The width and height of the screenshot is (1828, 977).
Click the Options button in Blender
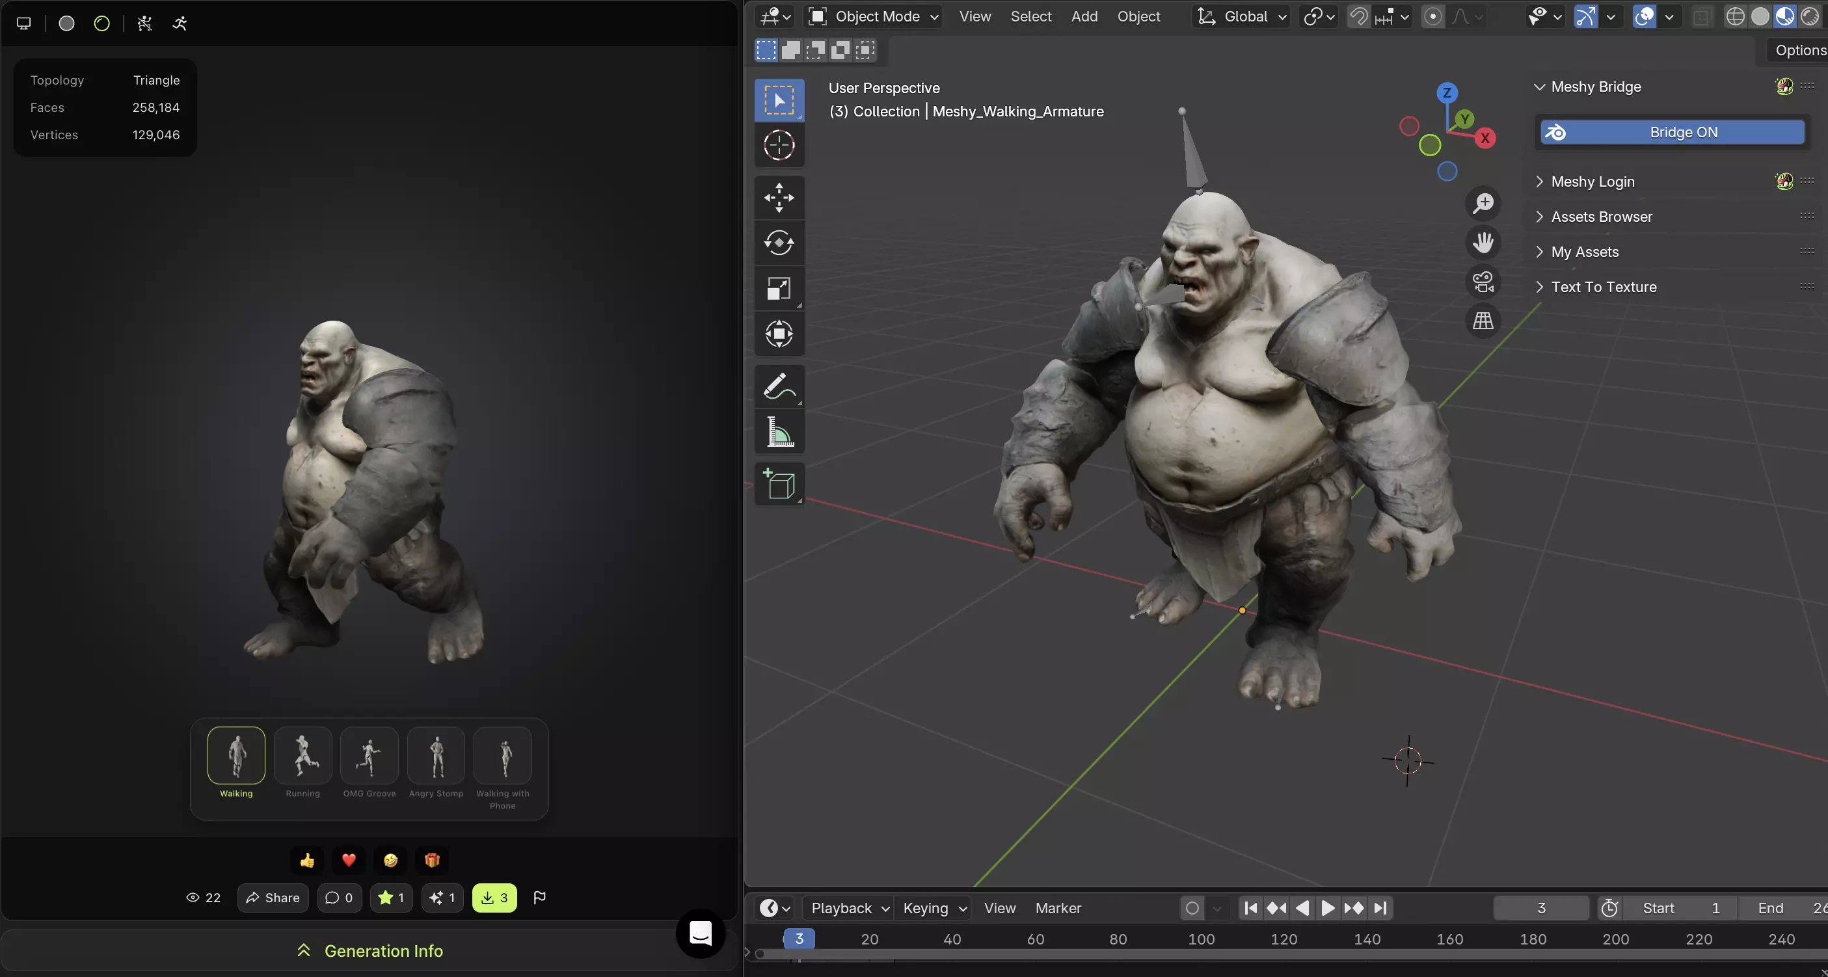click(x=1799, y=50)
